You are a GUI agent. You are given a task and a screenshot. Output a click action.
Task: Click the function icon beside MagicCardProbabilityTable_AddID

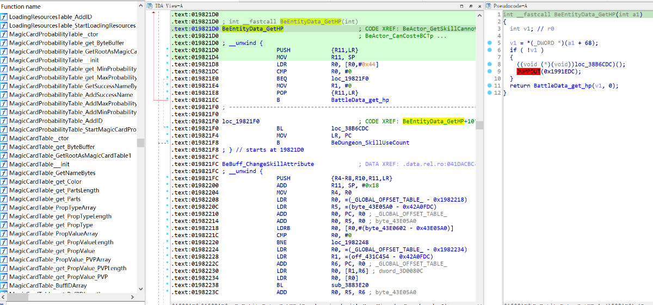4,121
